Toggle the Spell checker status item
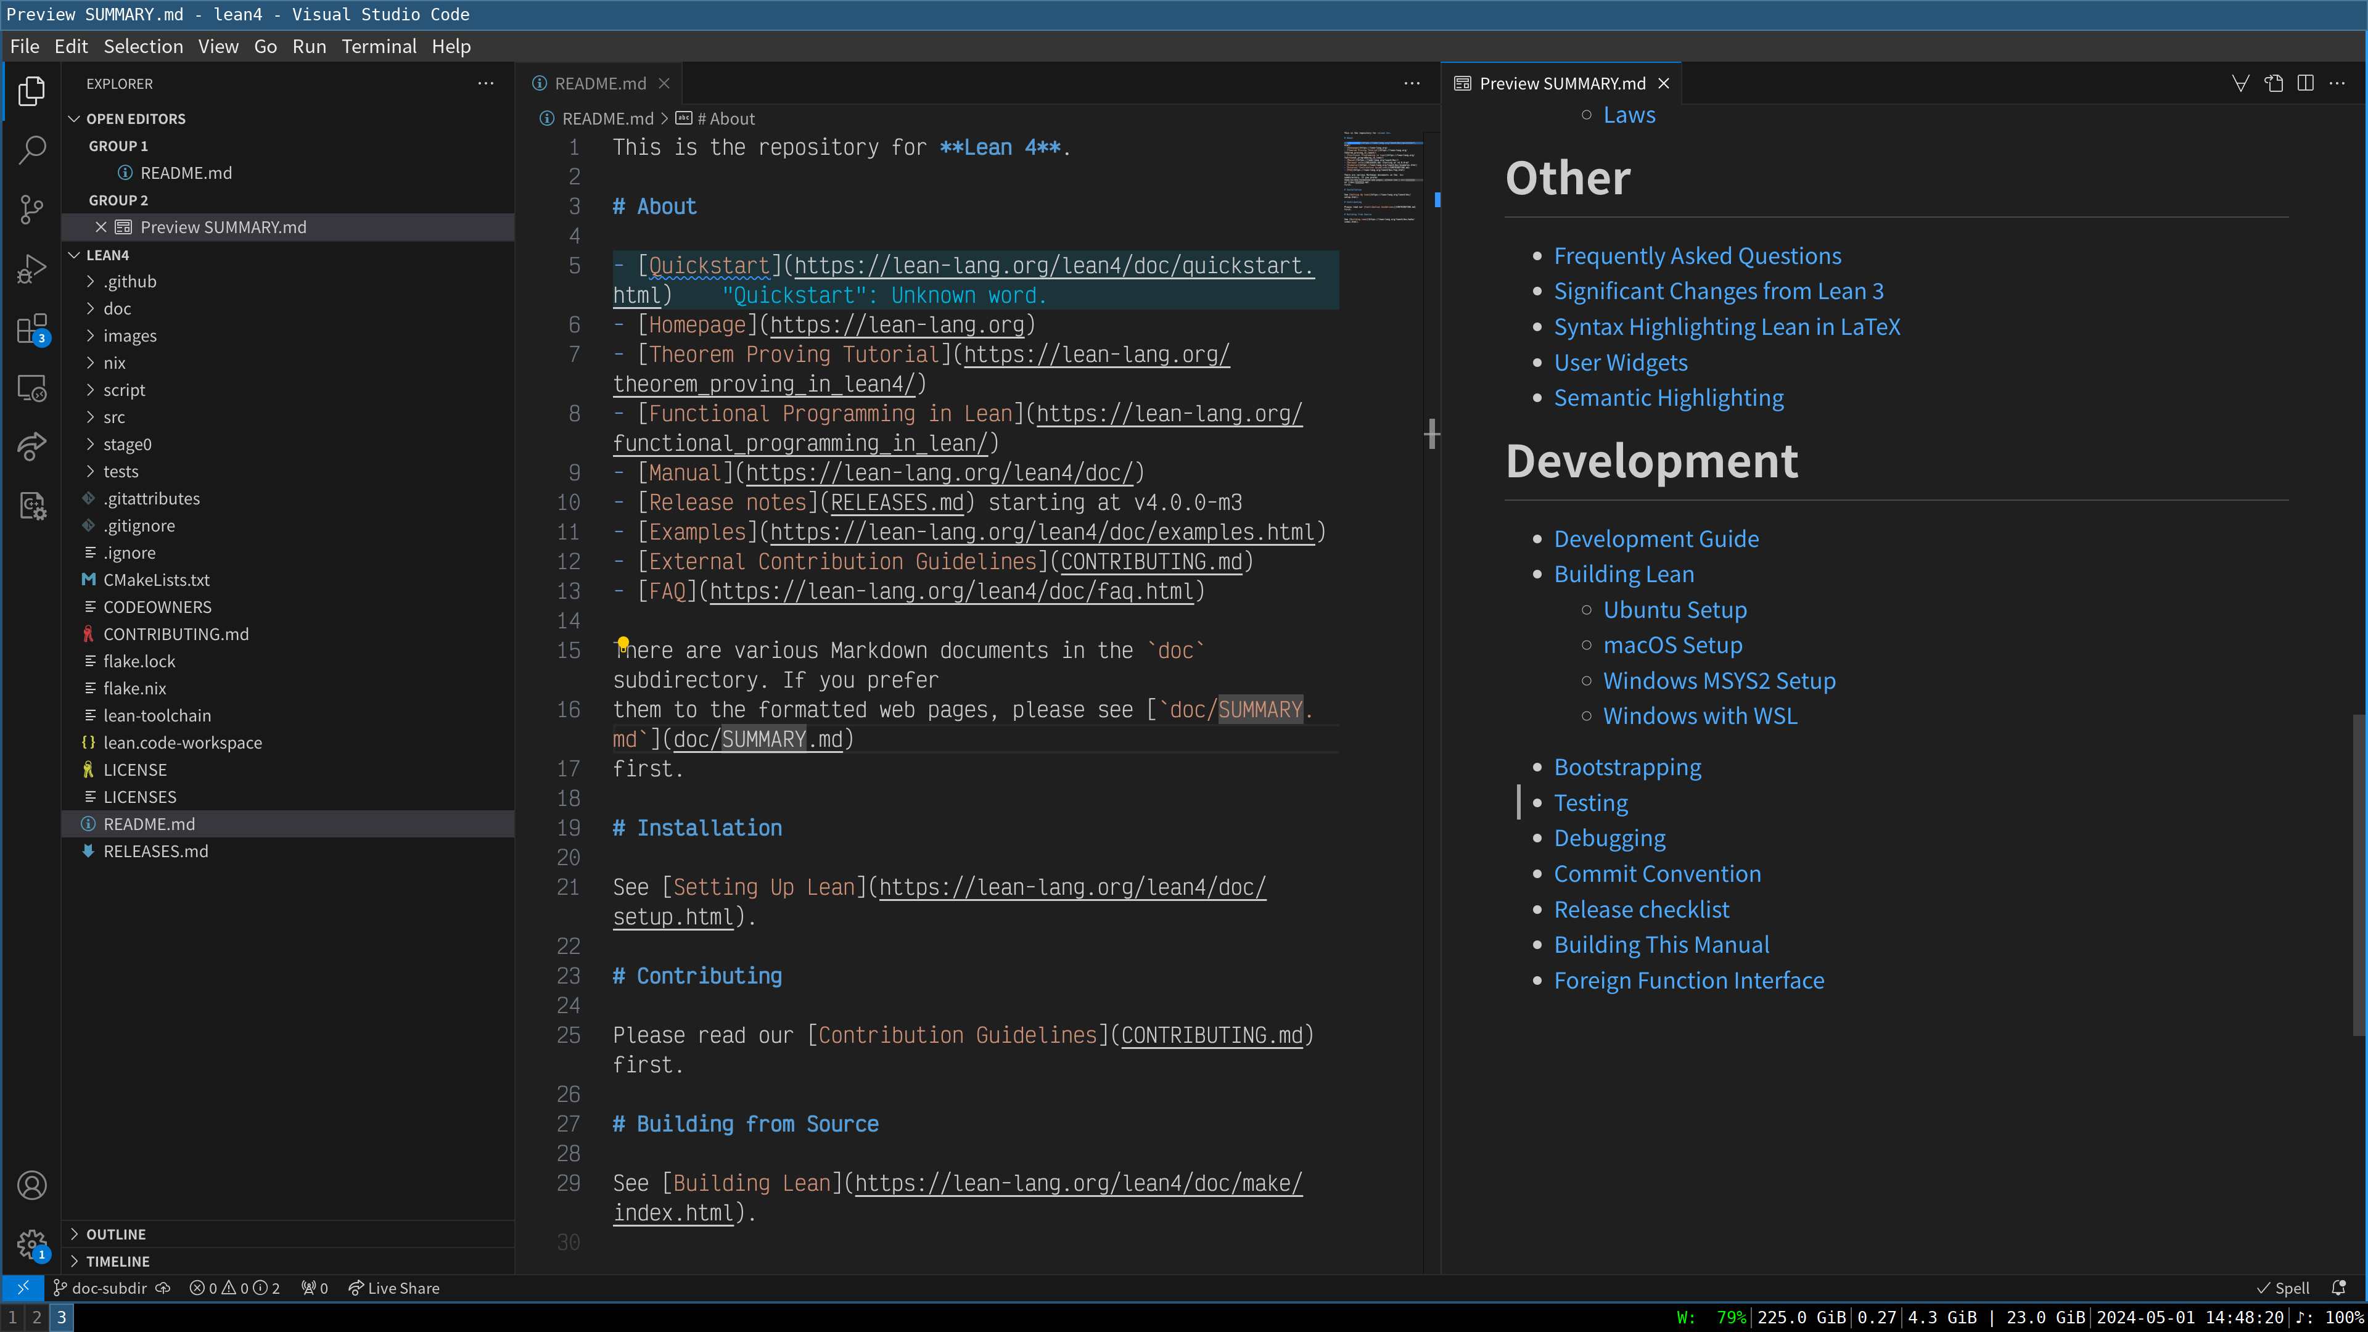The image size is (2368, 1332). coord(2282,1288)
